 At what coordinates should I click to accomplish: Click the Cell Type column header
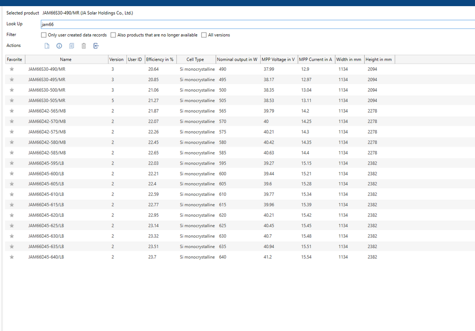tap(195, 60)
